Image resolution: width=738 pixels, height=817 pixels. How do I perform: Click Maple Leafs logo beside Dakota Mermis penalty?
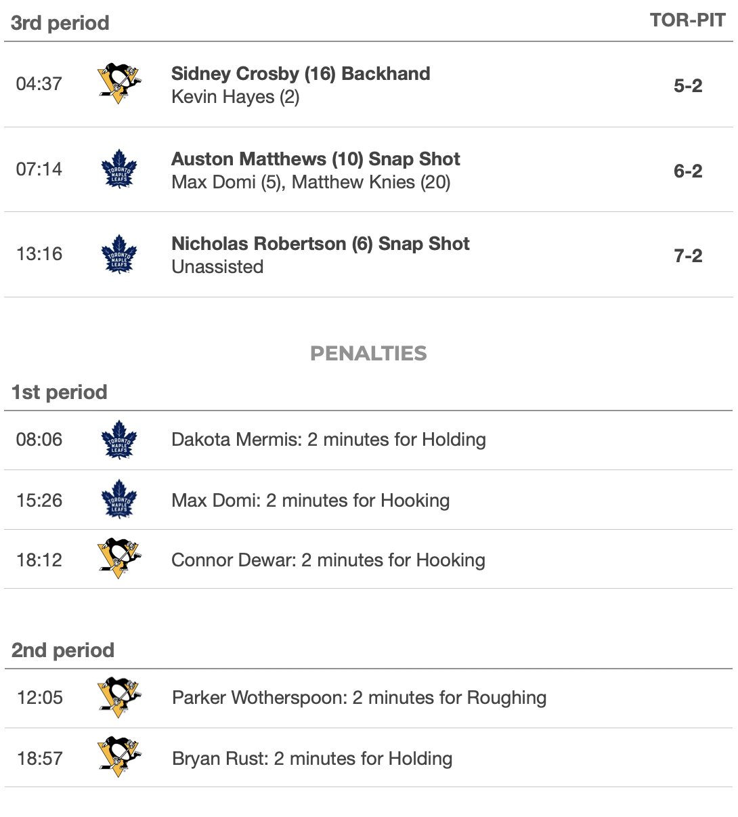coord(118,440)
